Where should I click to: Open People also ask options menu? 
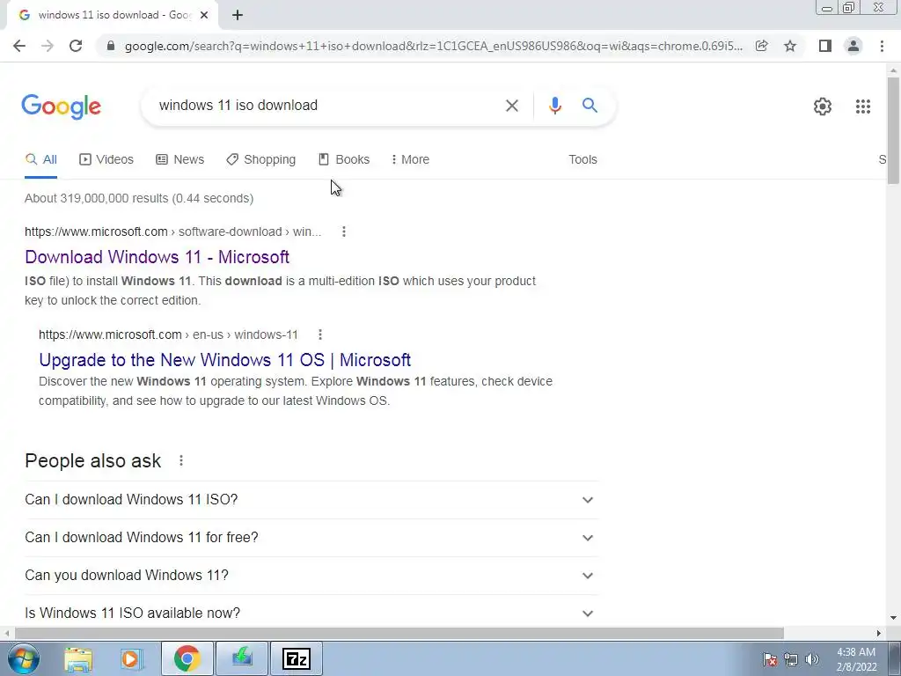click(x=181, y=460)
